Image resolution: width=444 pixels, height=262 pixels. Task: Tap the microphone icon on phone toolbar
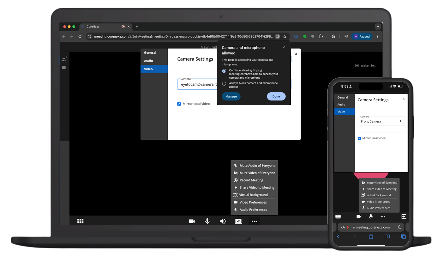coord(371,216)
